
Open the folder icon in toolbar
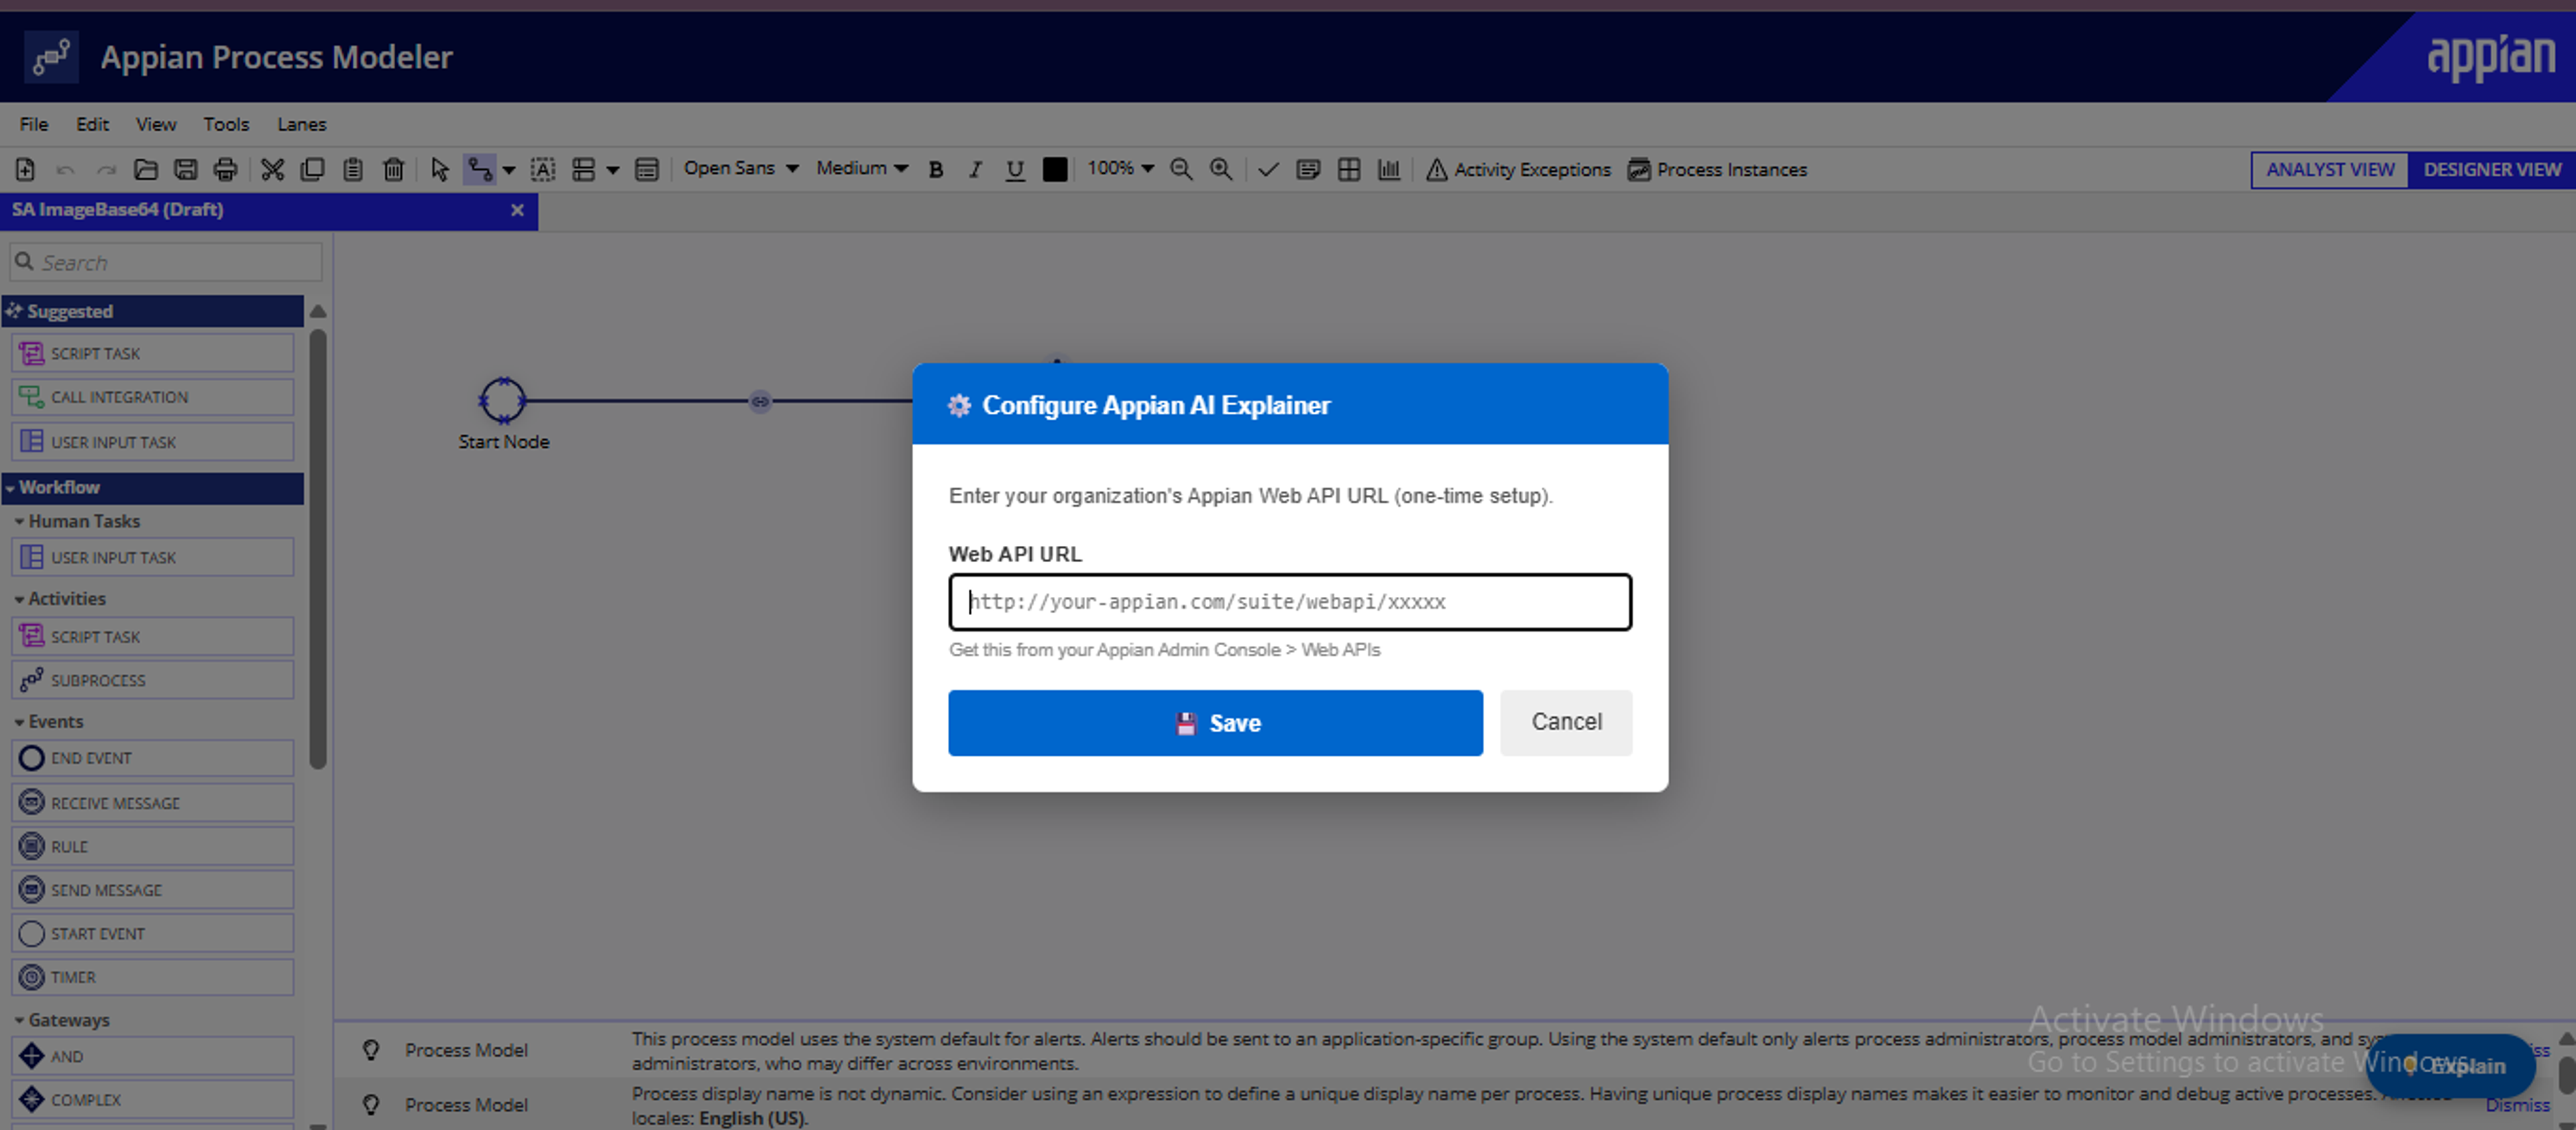tap(146, 169)
